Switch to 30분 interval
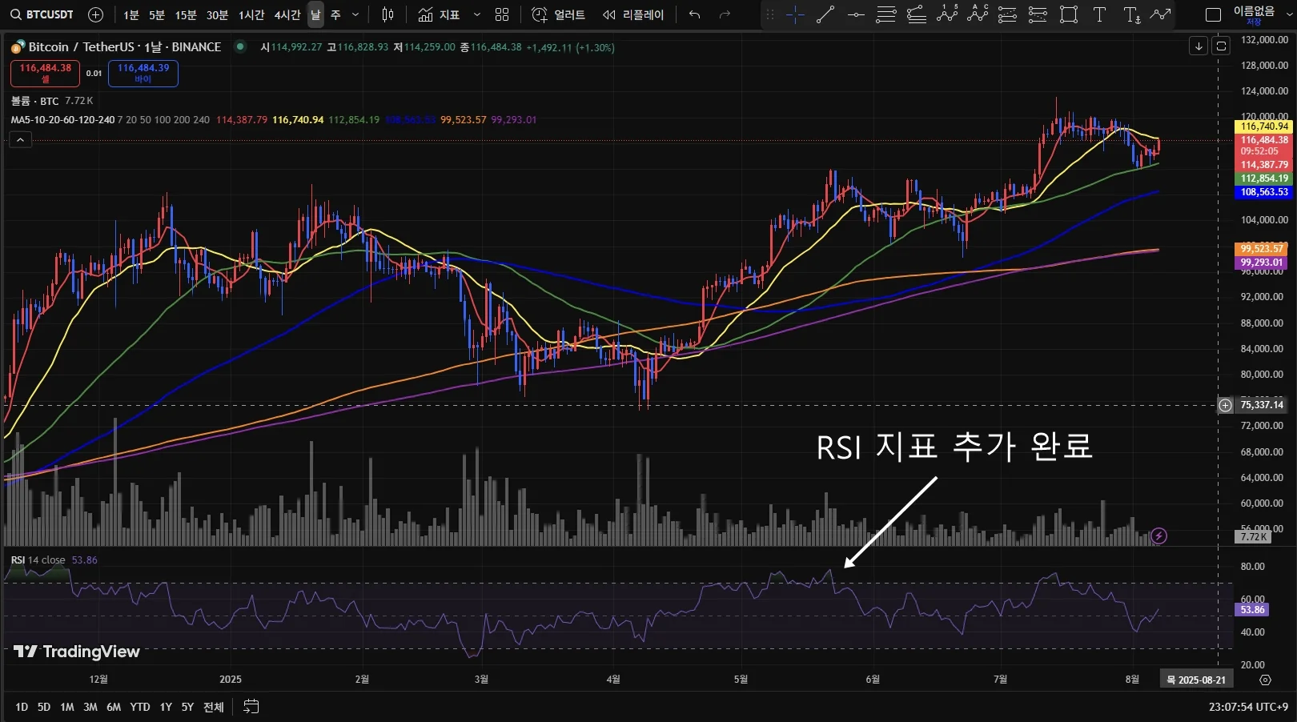The image size is (1297, 722). 217,15
